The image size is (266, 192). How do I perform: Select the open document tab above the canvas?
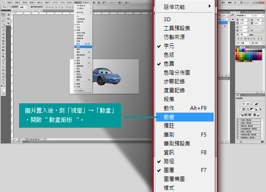27,11
